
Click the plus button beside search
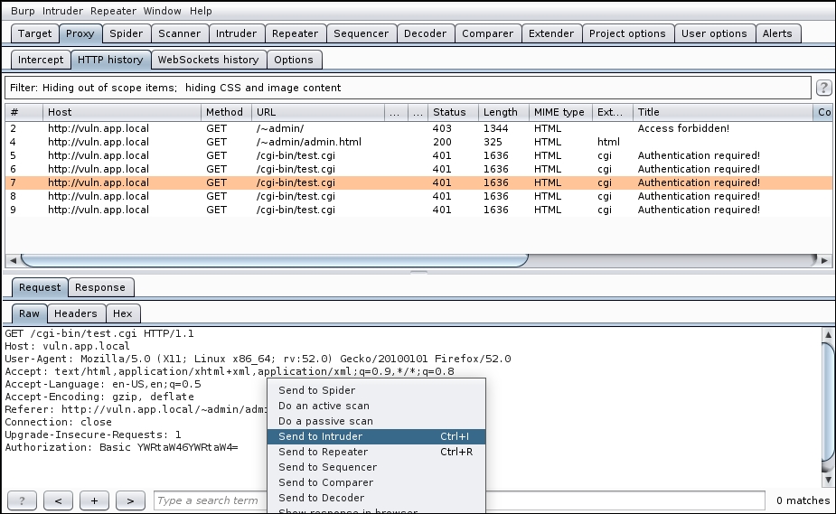tap(94, 500)
